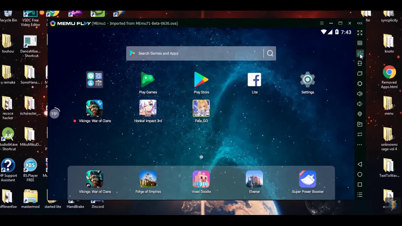Enter fullscreen from the MEmu sidebar
Viewport: 402px width, 226px height.
[360, 33]
